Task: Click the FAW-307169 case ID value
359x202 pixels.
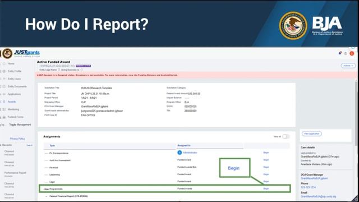Action: pyautogui.click(x=88, y=115)
